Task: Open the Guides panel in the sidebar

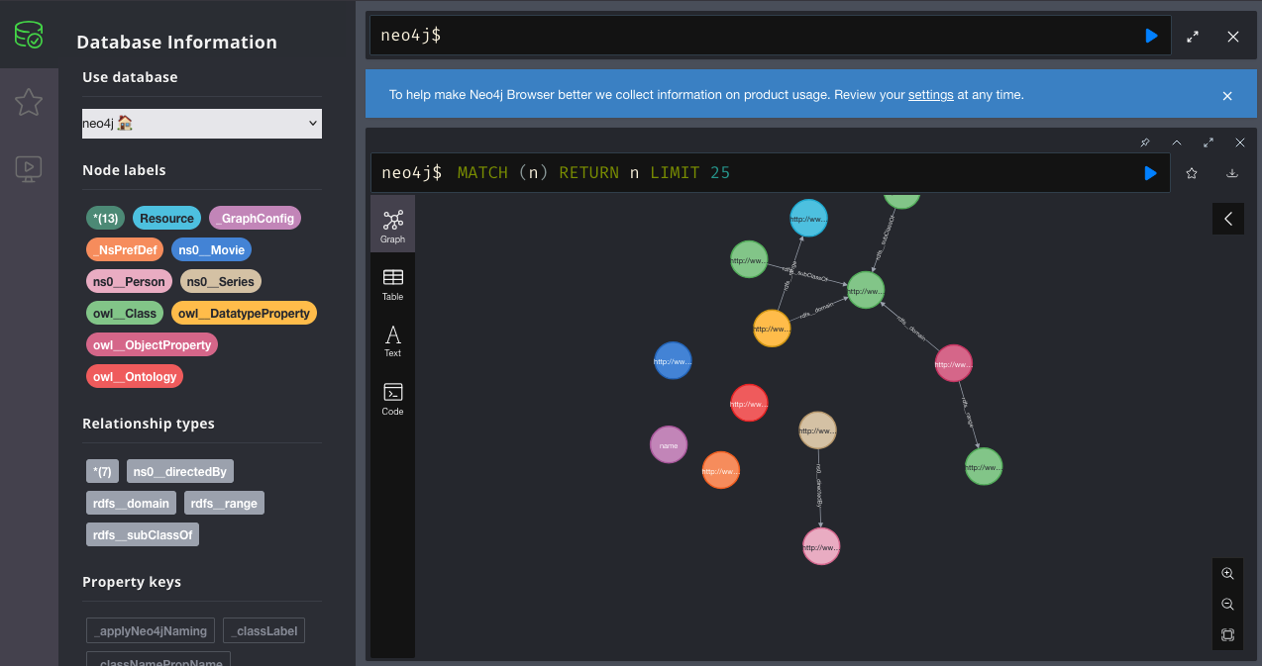Action: pyautogui.click(x=29, y=168)
